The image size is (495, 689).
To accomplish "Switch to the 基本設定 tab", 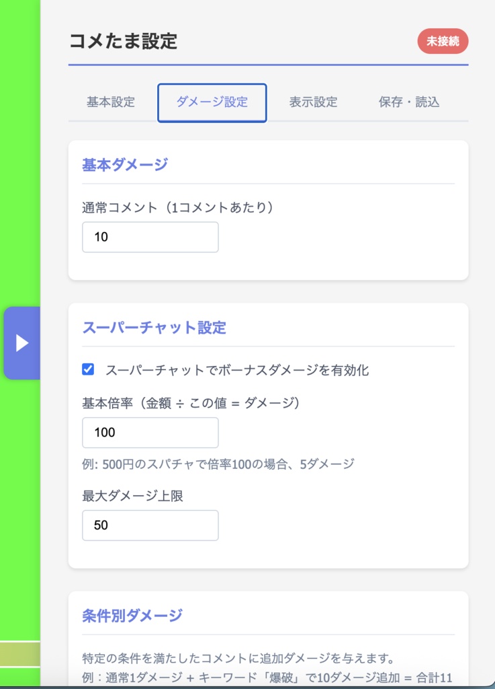I will click(x=109, y=102).
